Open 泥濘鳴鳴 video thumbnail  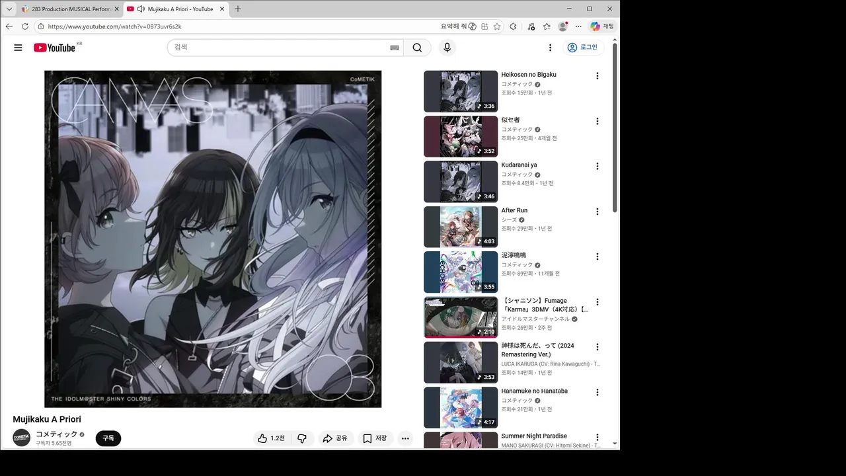coord(461,272)
